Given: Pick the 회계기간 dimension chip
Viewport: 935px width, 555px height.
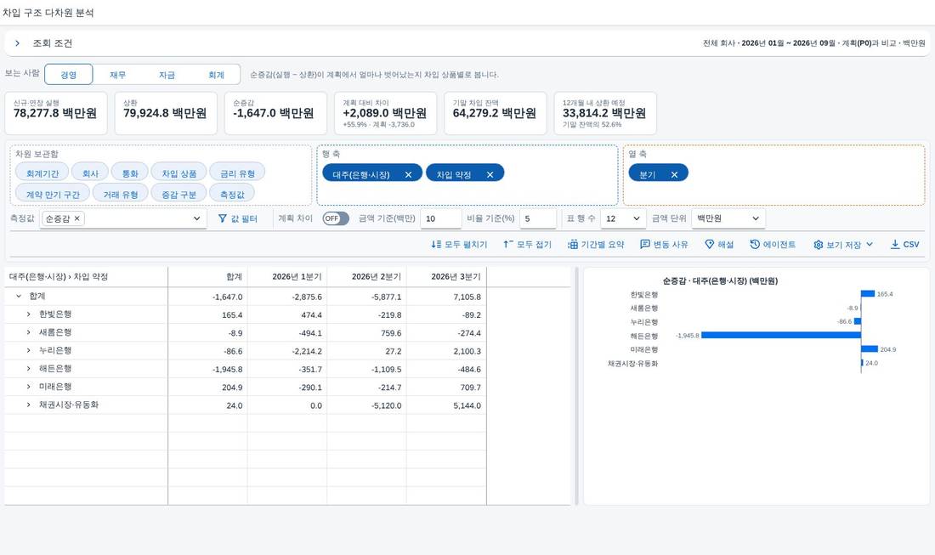Looking at the screenshot, I should [x=42, y=173].
